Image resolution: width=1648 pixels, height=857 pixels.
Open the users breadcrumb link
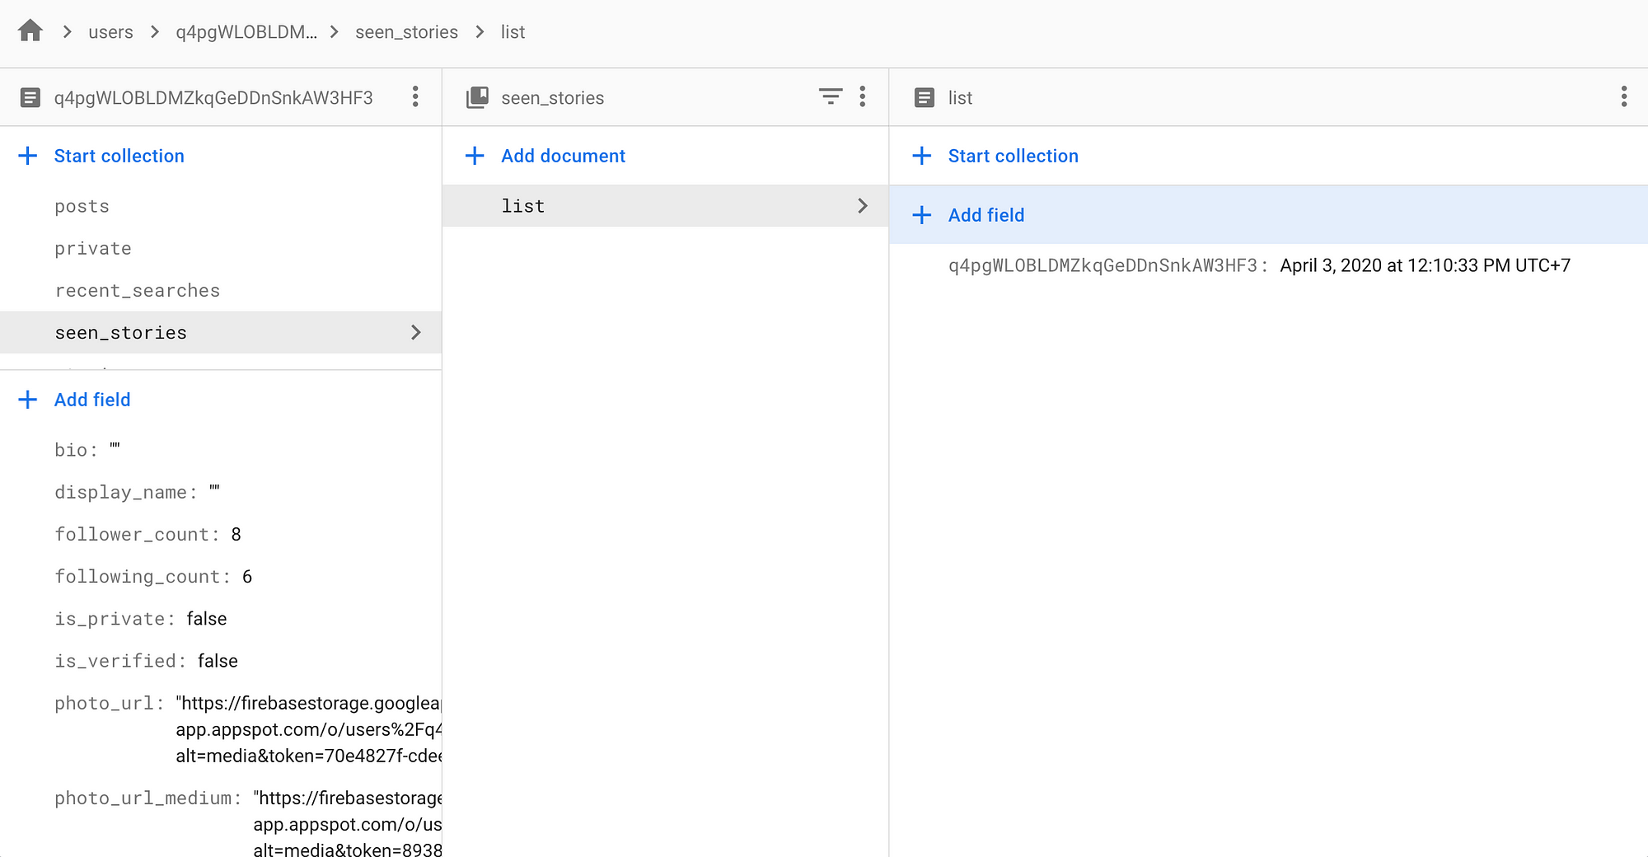coord(110,32)
